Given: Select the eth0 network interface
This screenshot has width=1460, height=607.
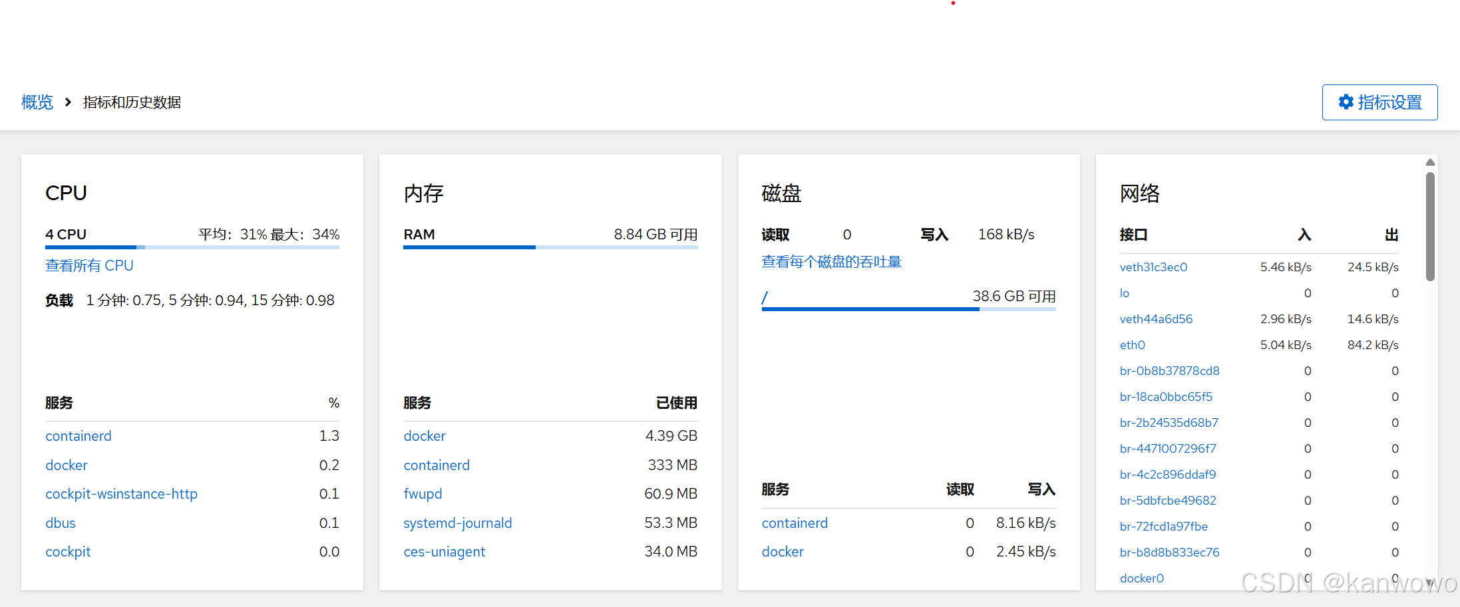Looking at the screenshot, I should [1132, 344].
